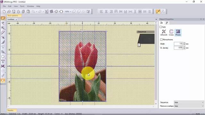Open the Help menu
This screenshot has height=115, width=205.
[38, 6]
